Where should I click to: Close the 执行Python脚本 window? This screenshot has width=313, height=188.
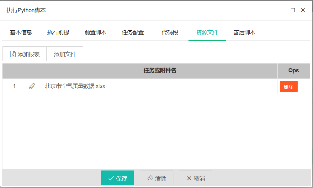303,10
